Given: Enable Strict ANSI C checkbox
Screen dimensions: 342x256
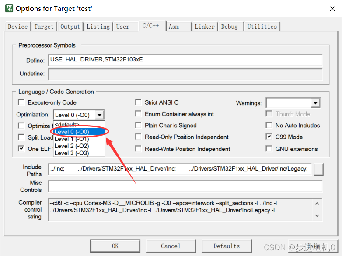Looking at the screenshot, I should click(138, 102).
